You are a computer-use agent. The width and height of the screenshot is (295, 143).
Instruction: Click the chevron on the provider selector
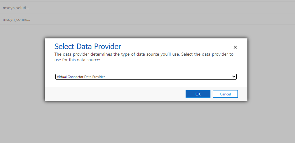tap(234, 76)
